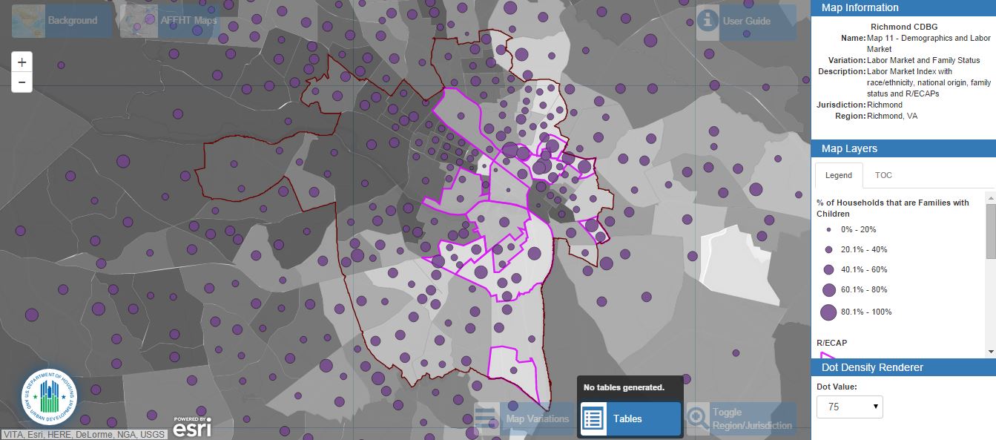Screen dimensions: 996x440
Task: Click the 60.1% - 80% legend dot
Action: point(828,289)
